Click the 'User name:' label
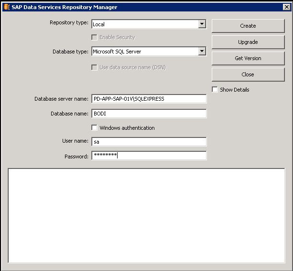 tap(76, 141)
